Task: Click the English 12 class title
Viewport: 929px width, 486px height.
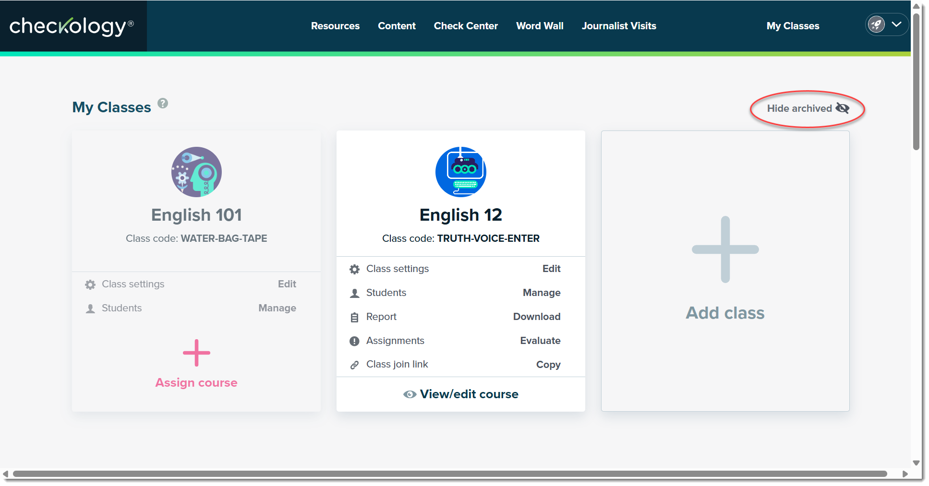Action: 461,215
